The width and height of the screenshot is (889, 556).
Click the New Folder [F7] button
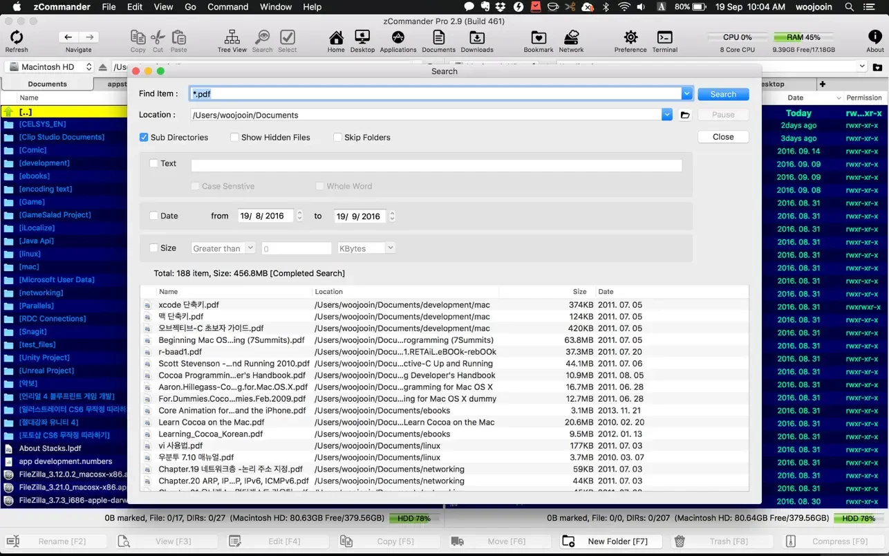pos(610,541)
